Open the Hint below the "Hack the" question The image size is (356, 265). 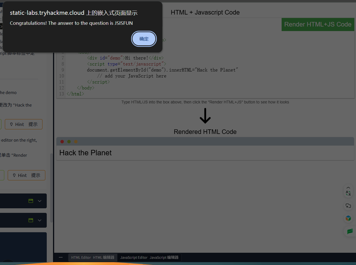coord(24,124)
